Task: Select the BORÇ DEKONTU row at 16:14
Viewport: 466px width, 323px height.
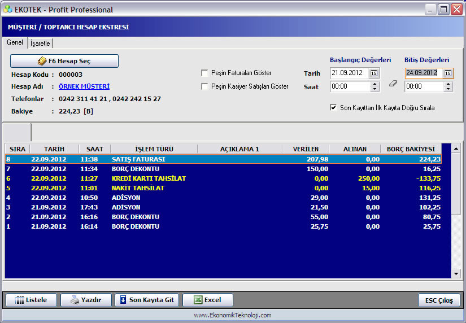Action: point(223,226)
